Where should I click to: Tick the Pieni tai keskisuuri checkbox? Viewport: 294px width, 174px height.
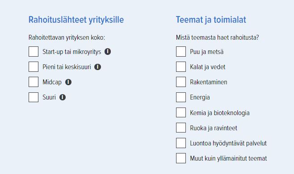34,66
